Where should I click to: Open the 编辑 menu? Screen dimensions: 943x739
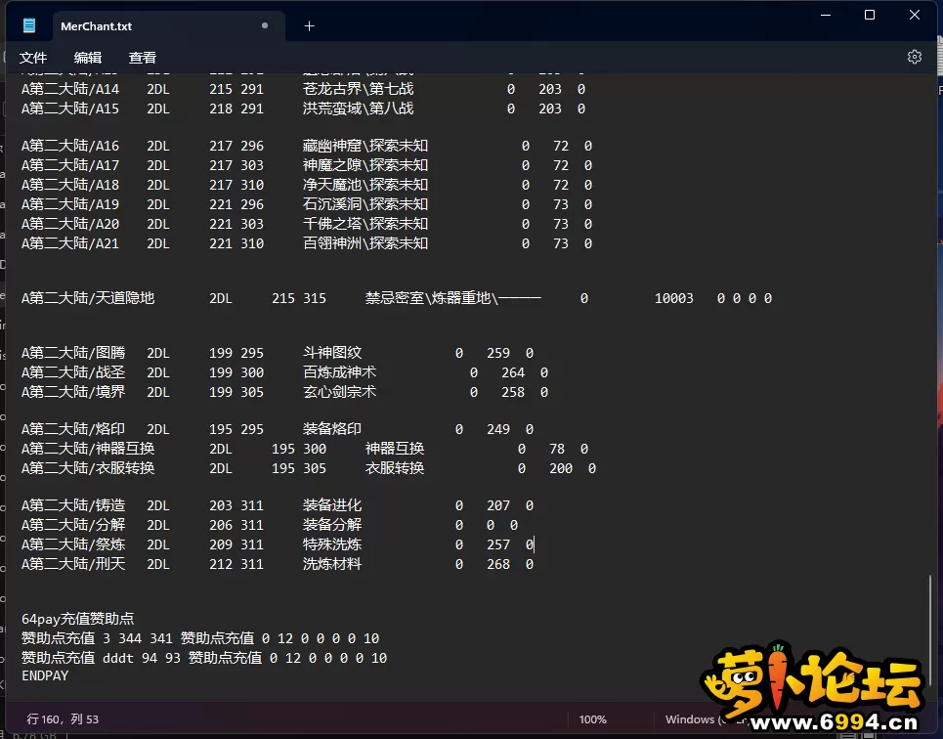88,58
